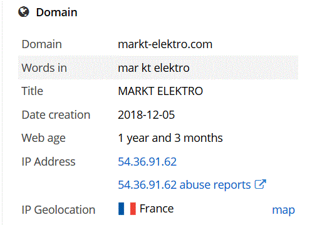Select the markt-elektro.com domain value
Image resolution: width=310 pixels, height=225 pixels.
point(165,44)
